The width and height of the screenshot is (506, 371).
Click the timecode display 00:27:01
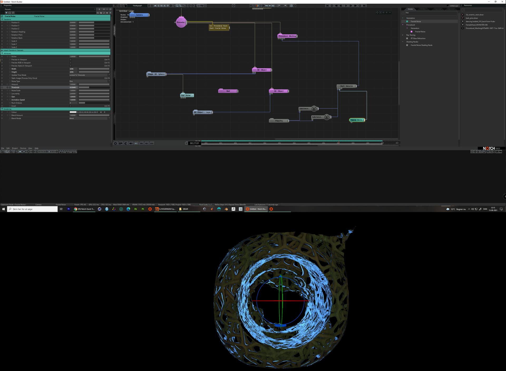(194, 143)
